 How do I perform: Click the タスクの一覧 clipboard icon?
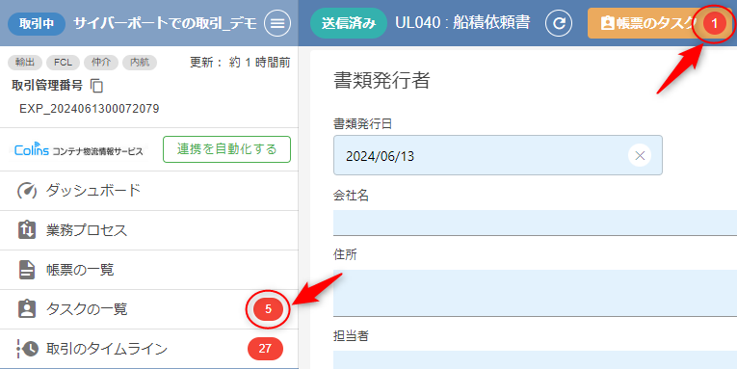27,309
